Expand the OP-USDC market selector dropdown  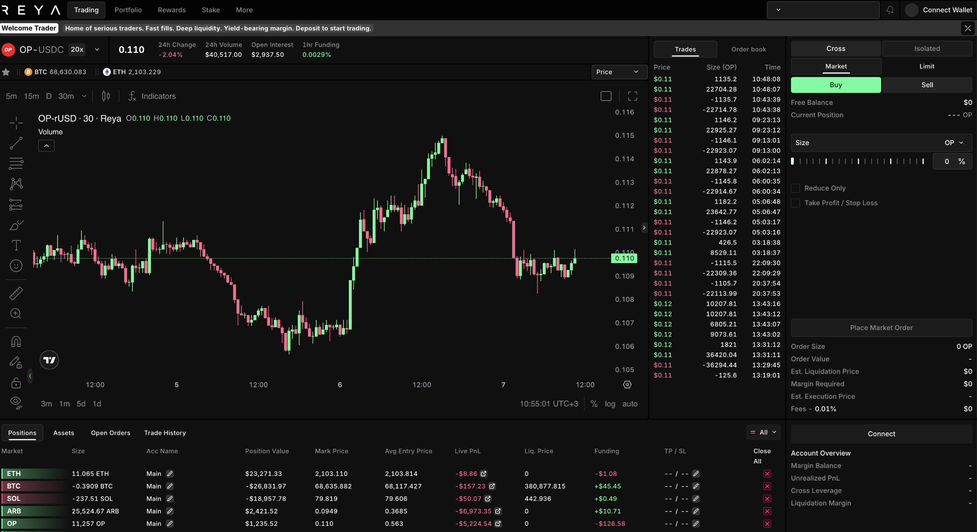(x=97, y=50)
